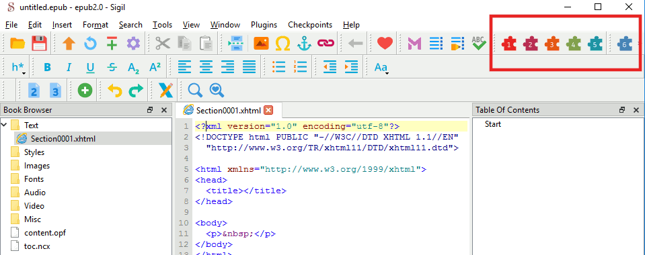Click the orange up arrow icon

tap(69, 43)
